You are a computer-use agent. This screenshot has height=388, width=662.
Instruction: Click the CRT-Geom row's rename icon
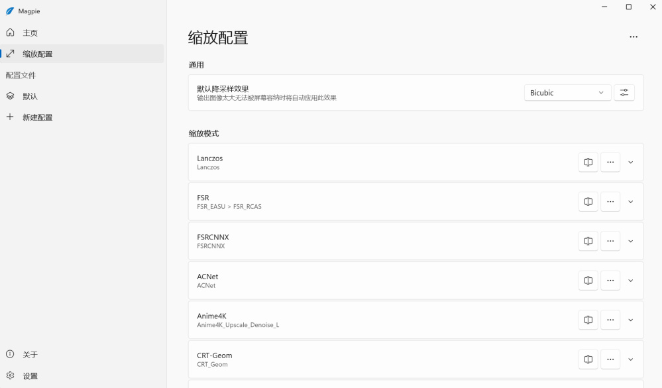pos(588,359)
